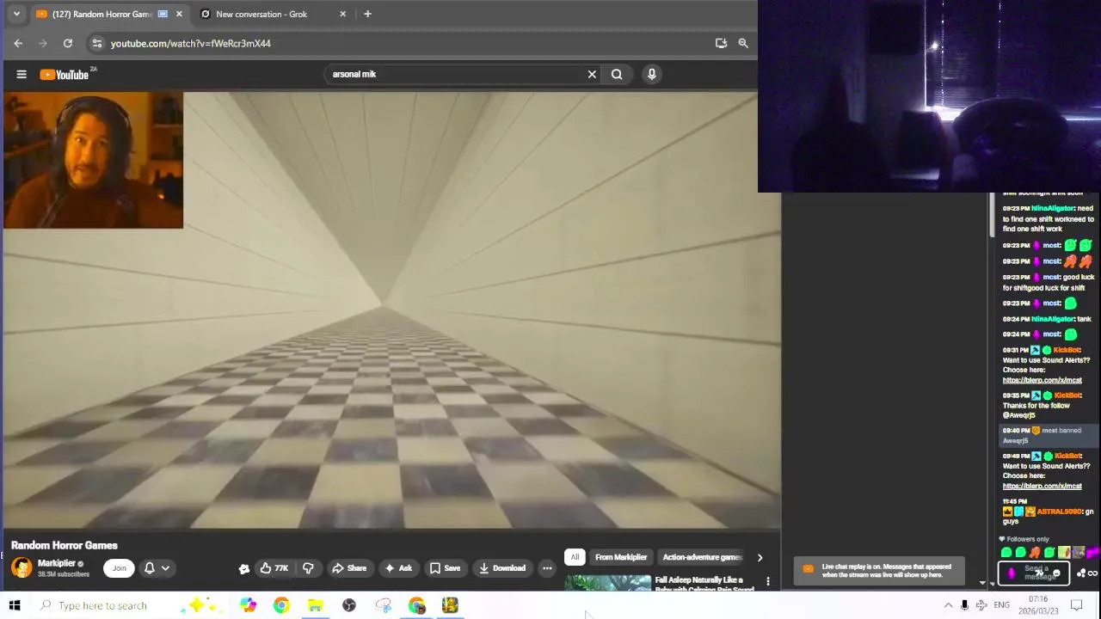Image resolution: width=1101 pixels, height=619 pixels.
Task: Switch to the Random Horror Games tab
Action: [109, 14]
